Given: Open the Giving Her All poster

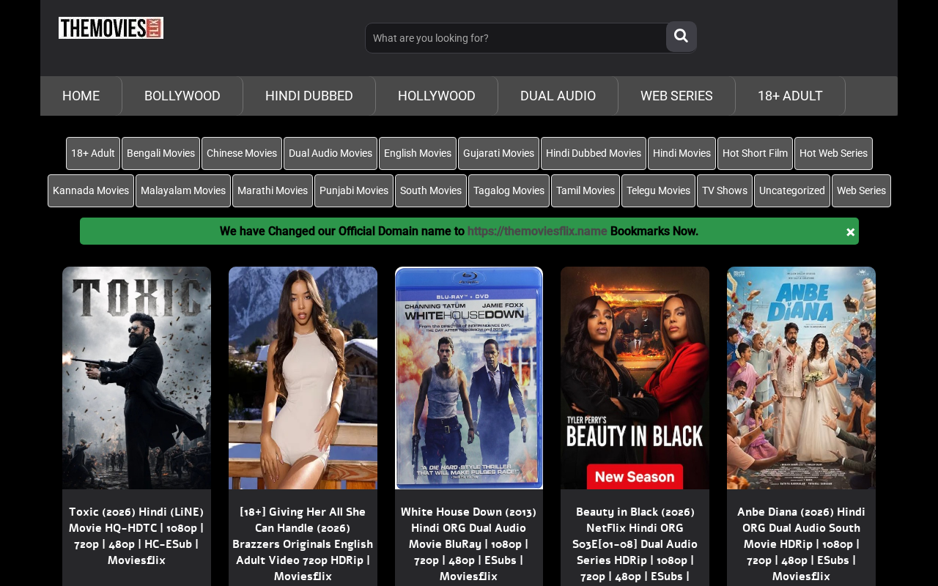Looking at the screenshot, I should click(x=303, y=378).
